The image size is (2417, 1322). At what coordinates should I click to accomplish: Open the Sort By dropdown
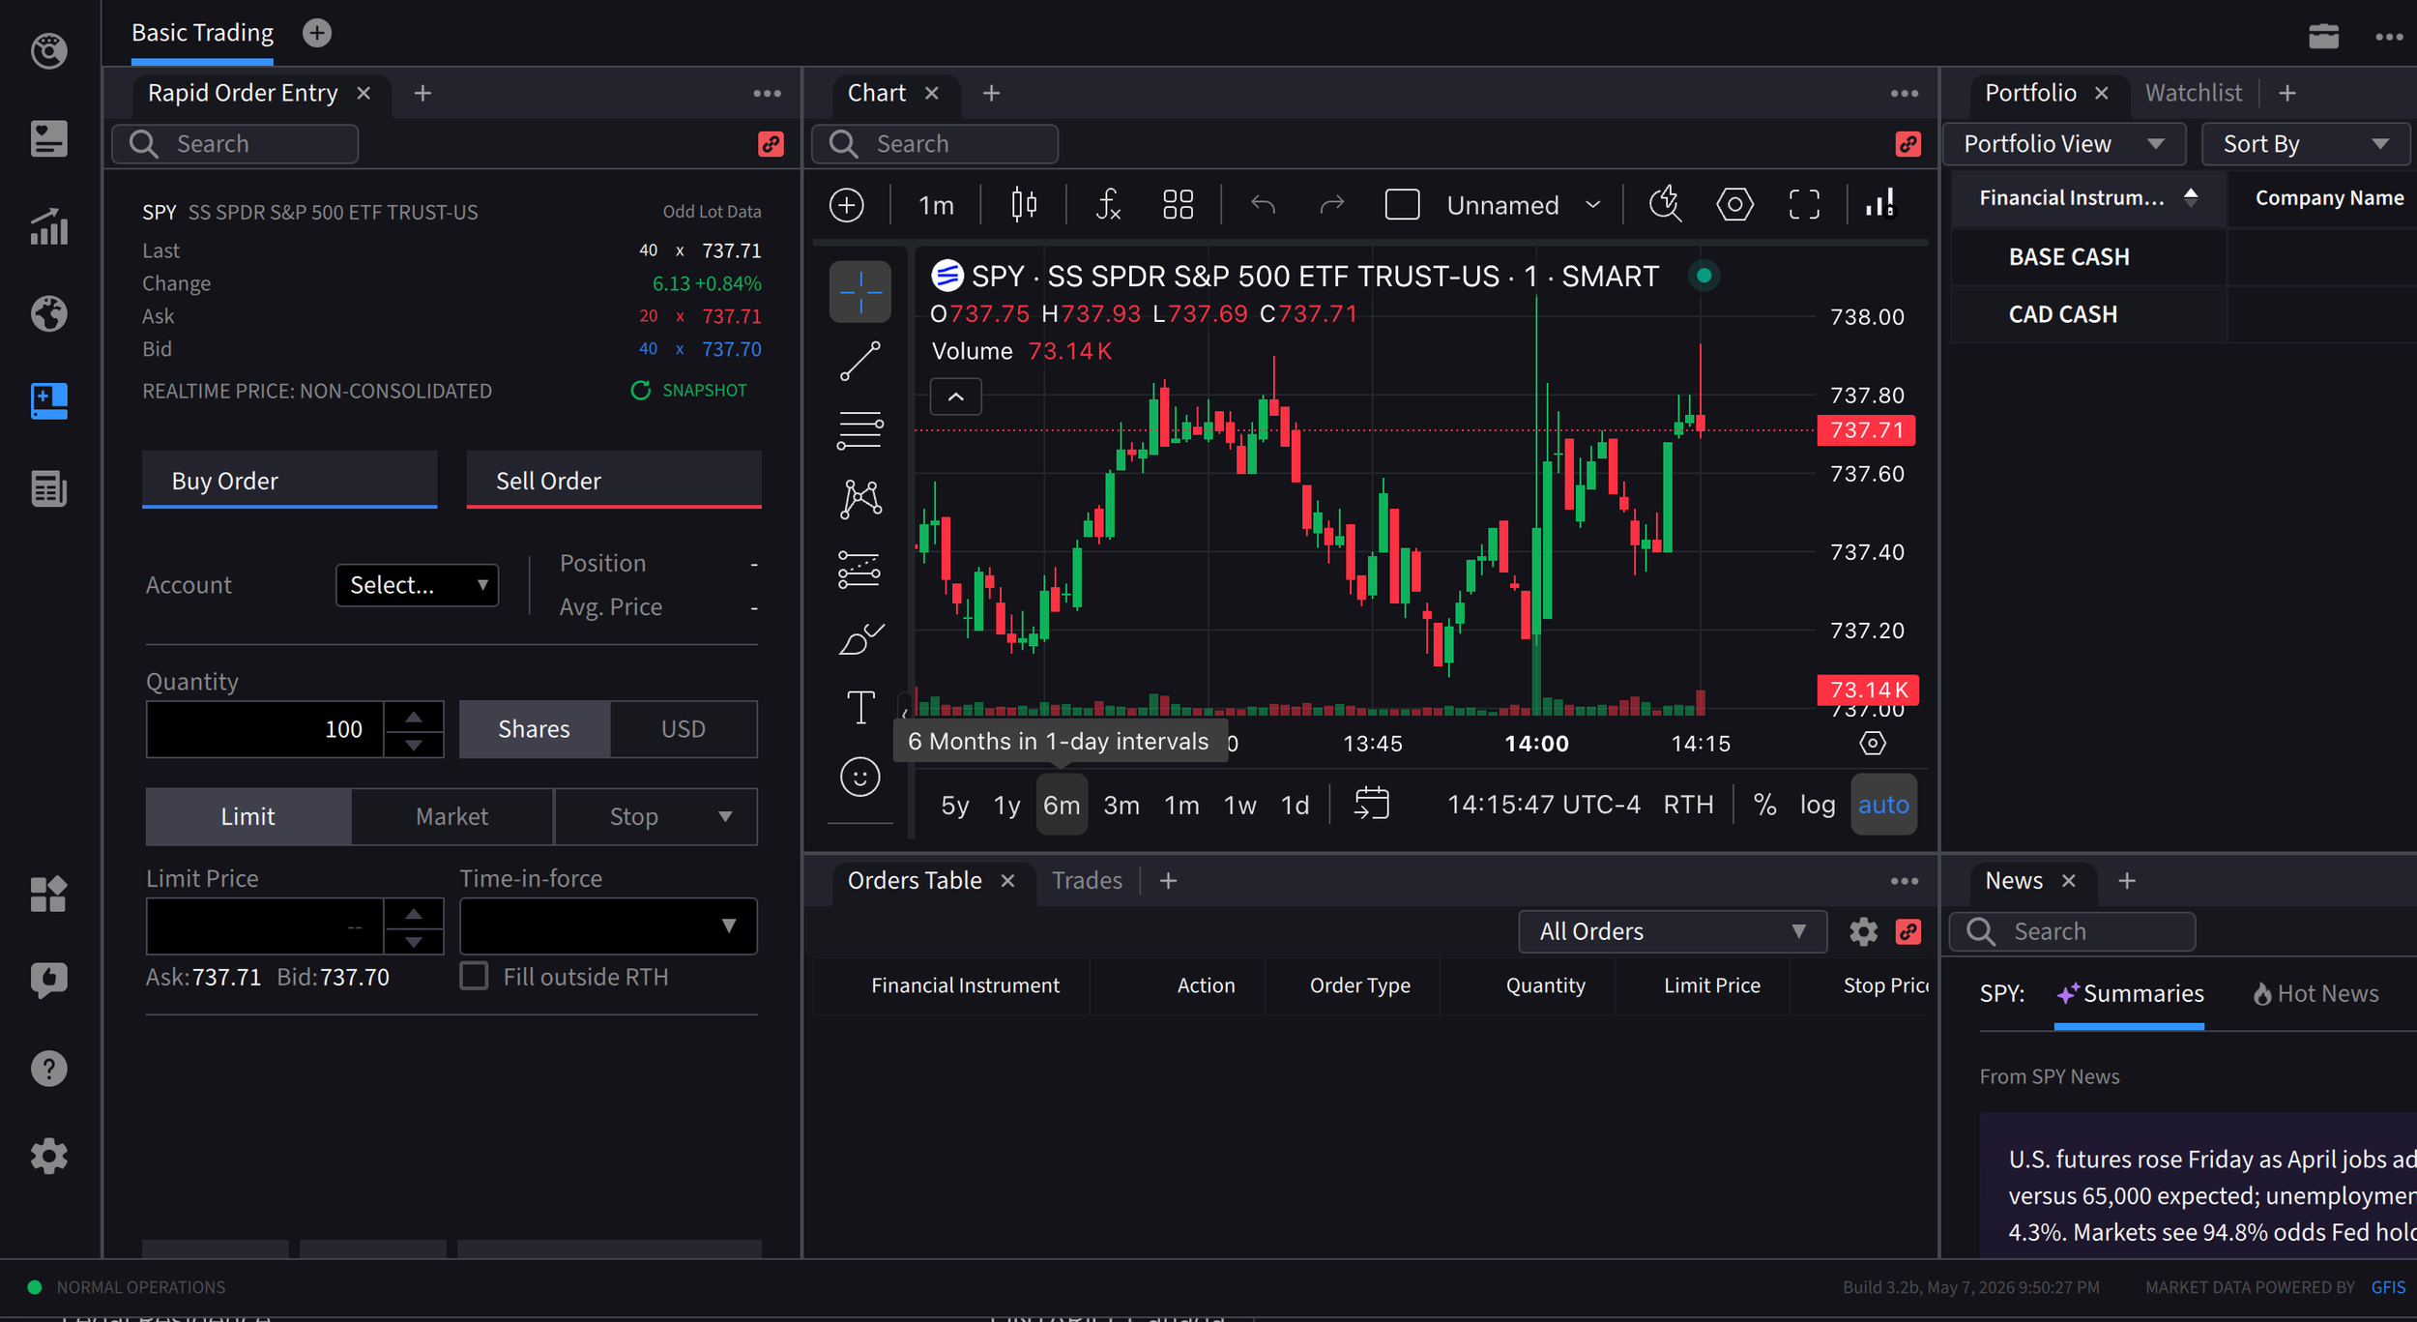pyautogui.click(x=2305, y=144)
